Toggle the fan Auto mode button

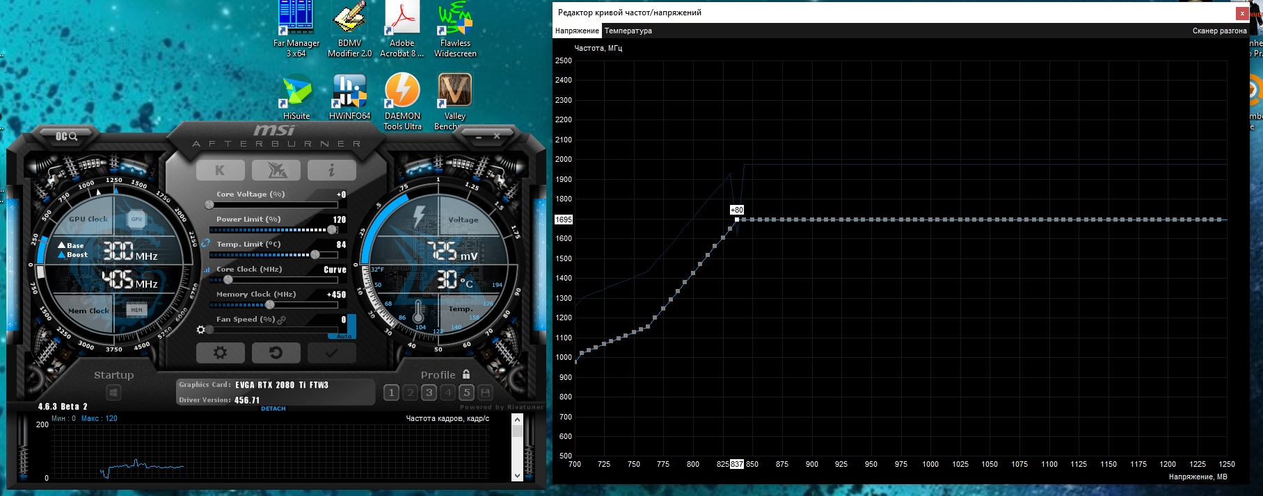tap(344, 336)
